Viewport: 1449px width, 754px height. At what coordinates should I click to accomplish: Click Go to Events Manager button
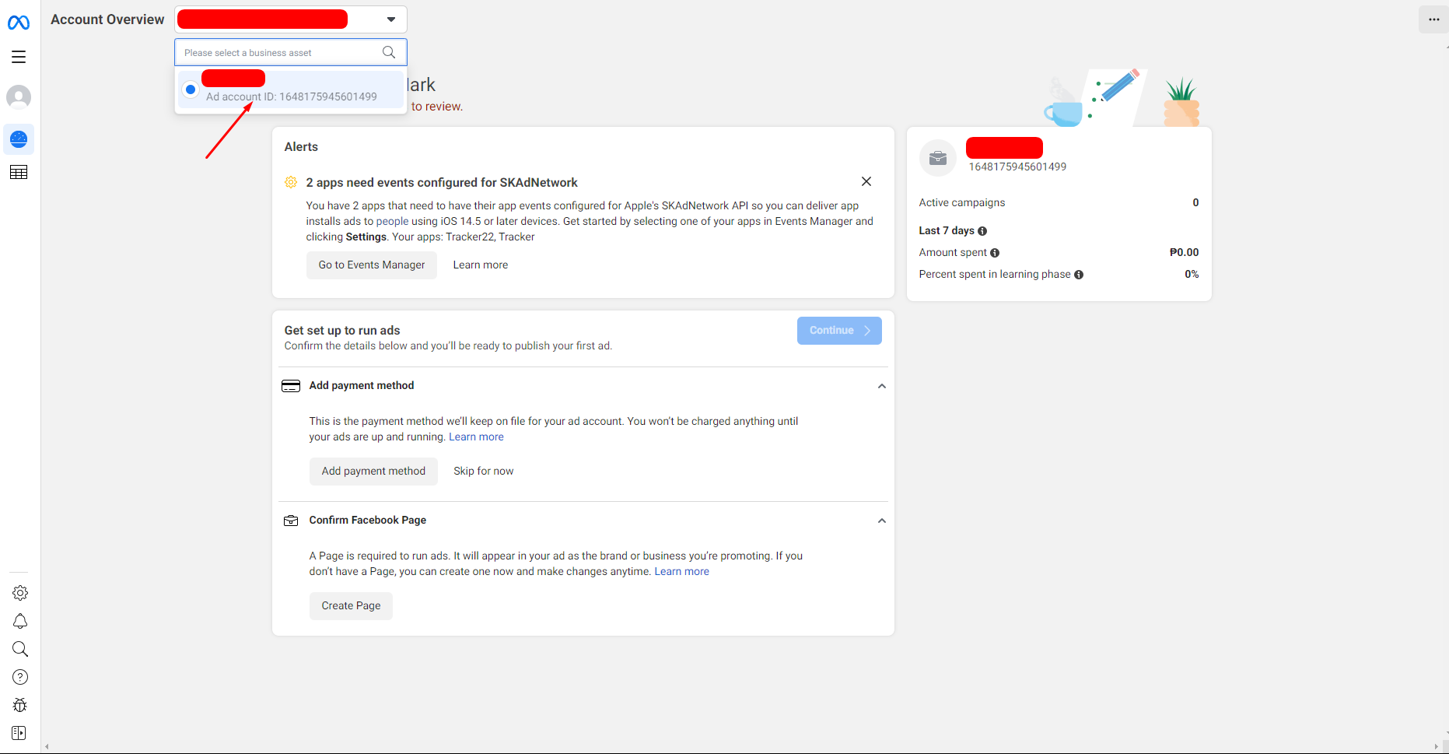coord(372,265)
